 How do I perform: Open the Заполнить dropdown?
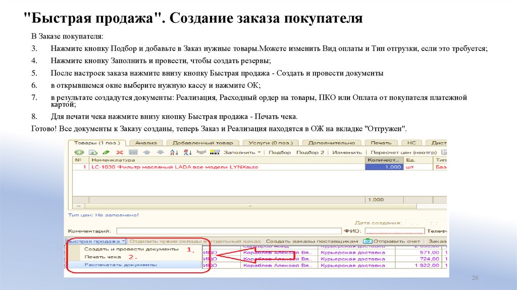point(242,153)
